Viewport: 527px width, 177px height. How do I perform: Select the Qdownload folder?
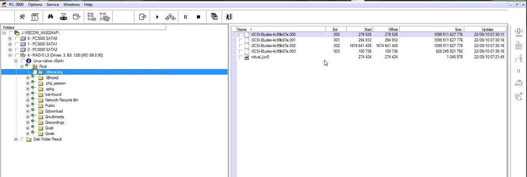coord(54,111)
